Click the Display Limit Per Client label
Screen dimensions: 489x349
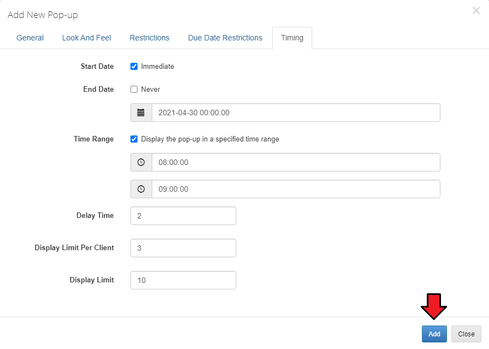click(74, 248)
